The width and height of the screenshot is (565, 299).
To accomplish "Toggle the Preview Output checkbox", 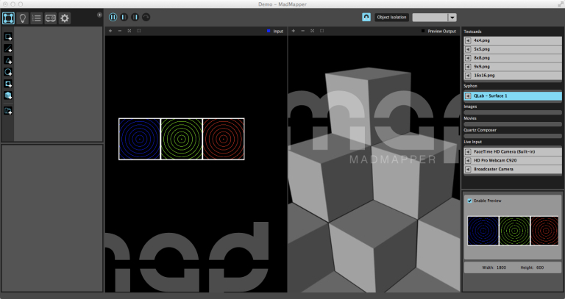I will 423,32.
